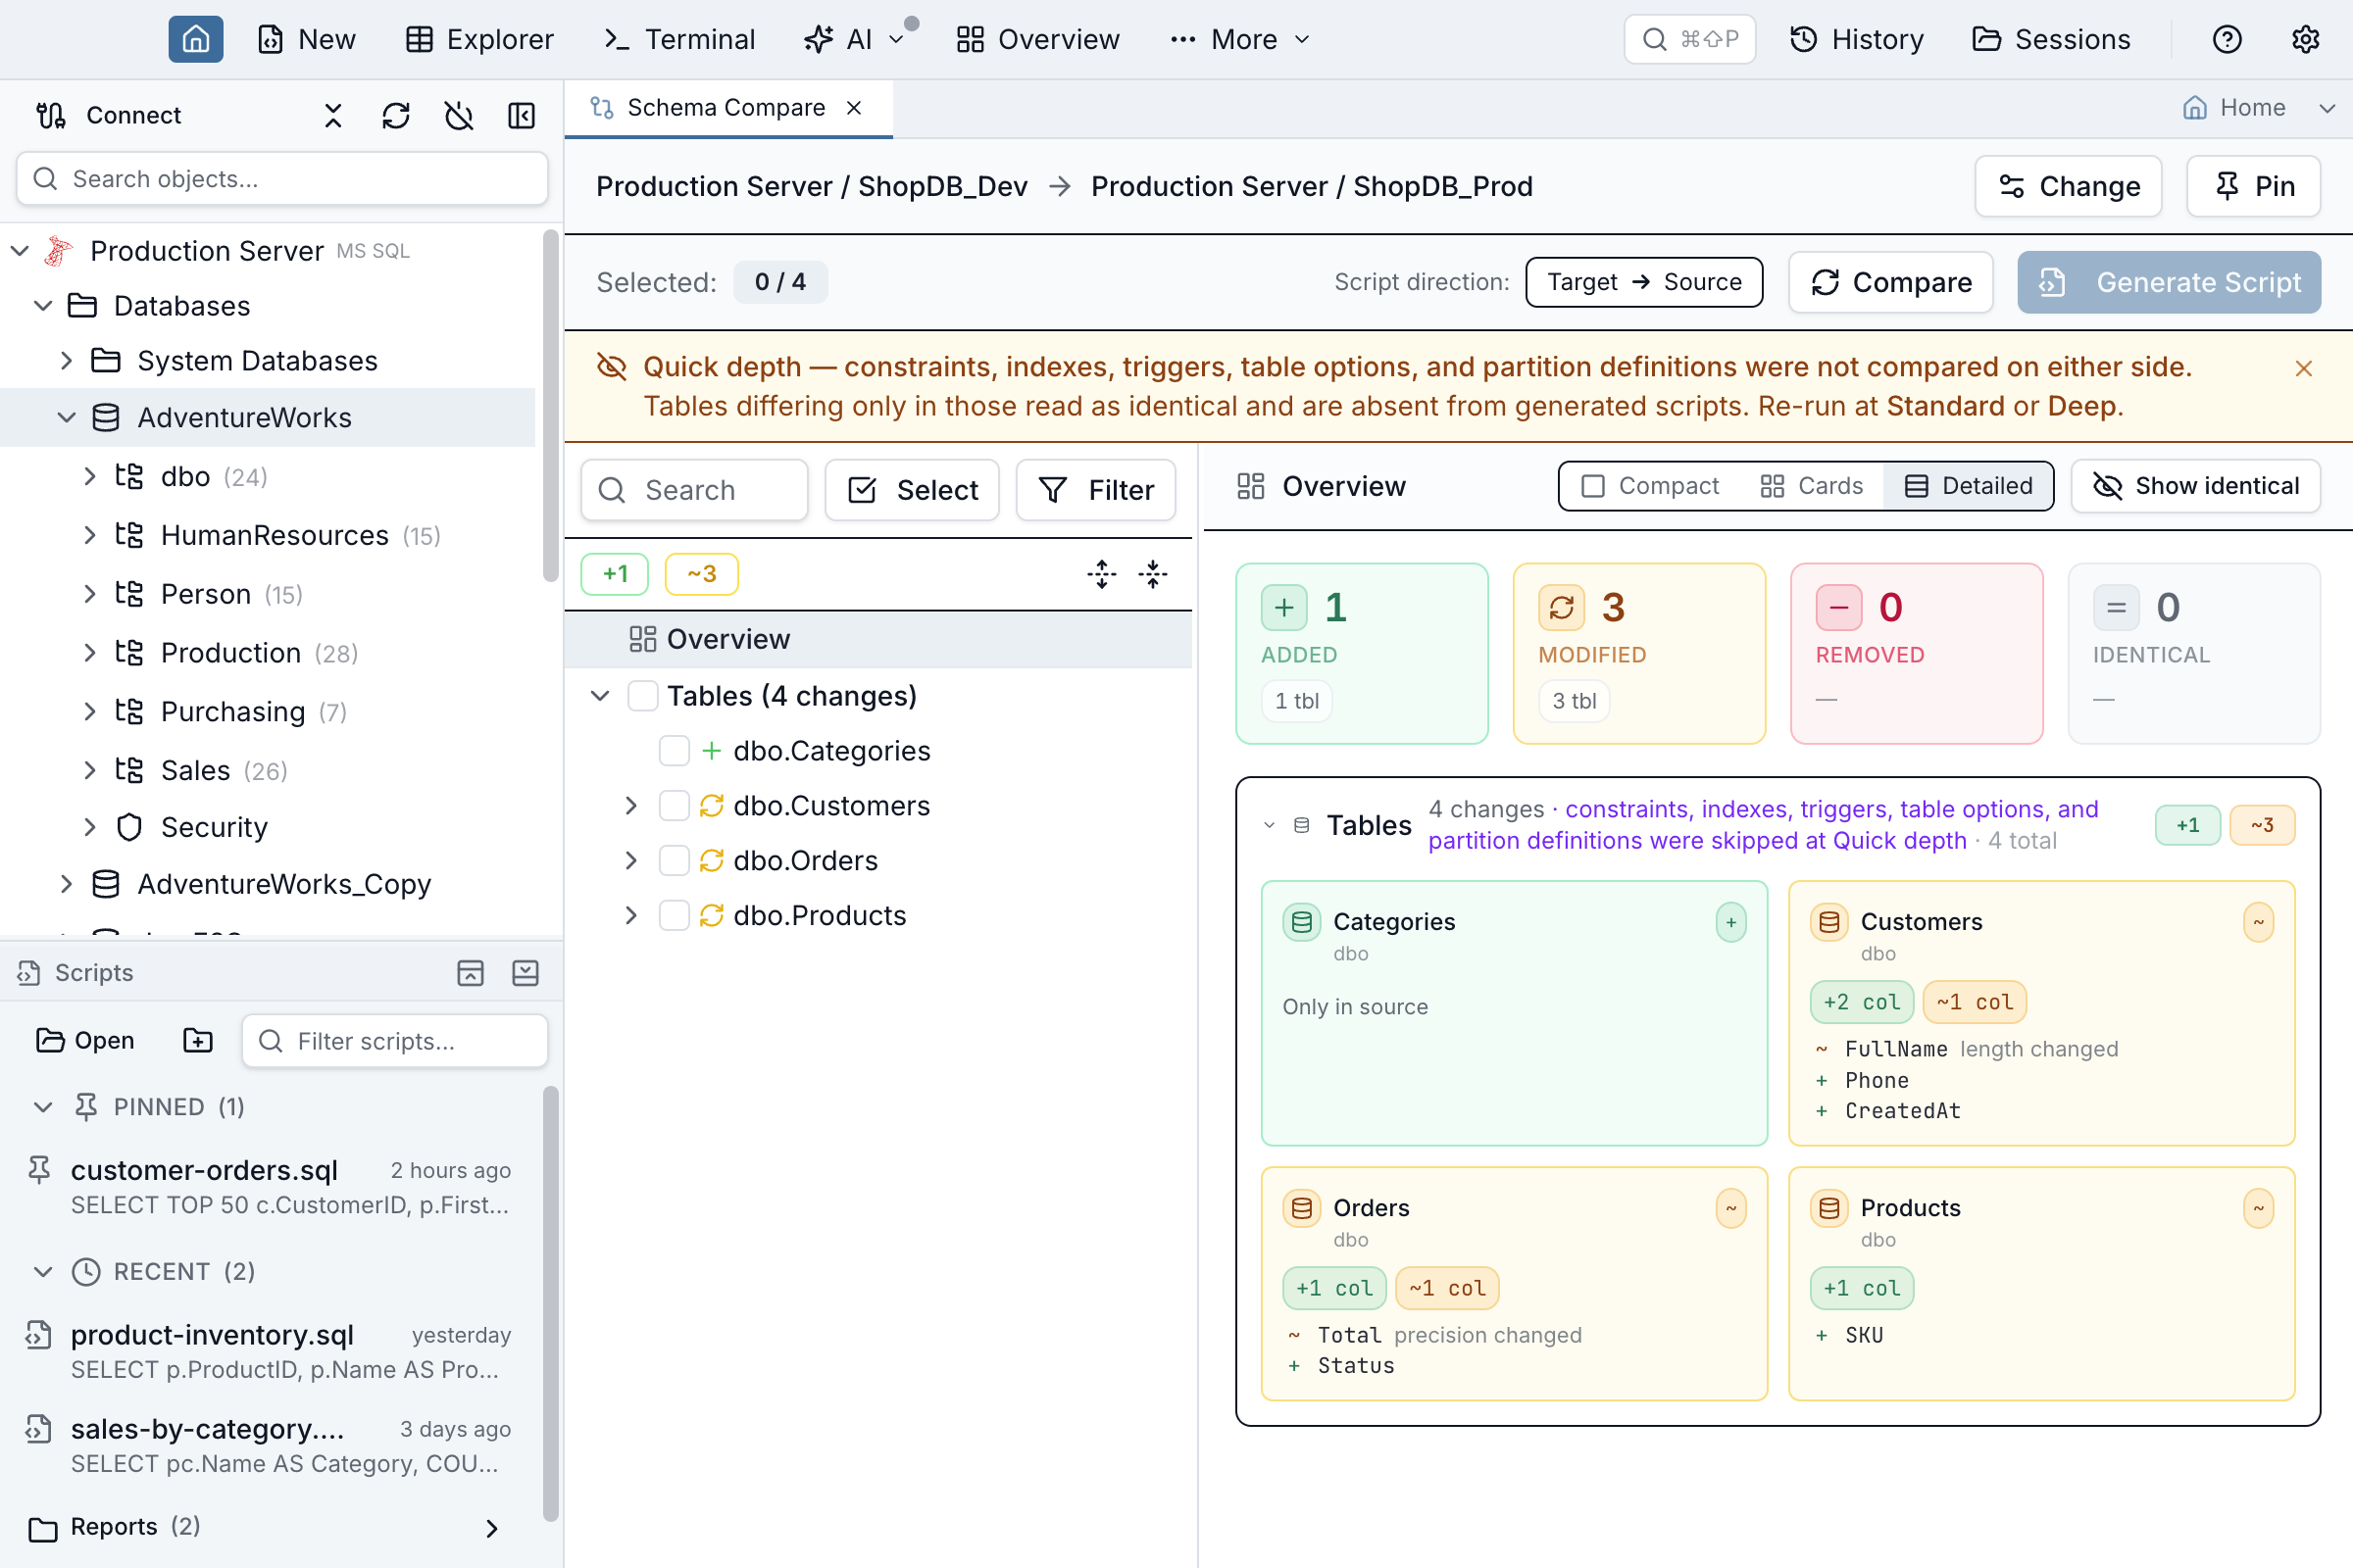Click the ~3 modified filter chip
Viewport: 2353px width, 1568px height.
702,574
